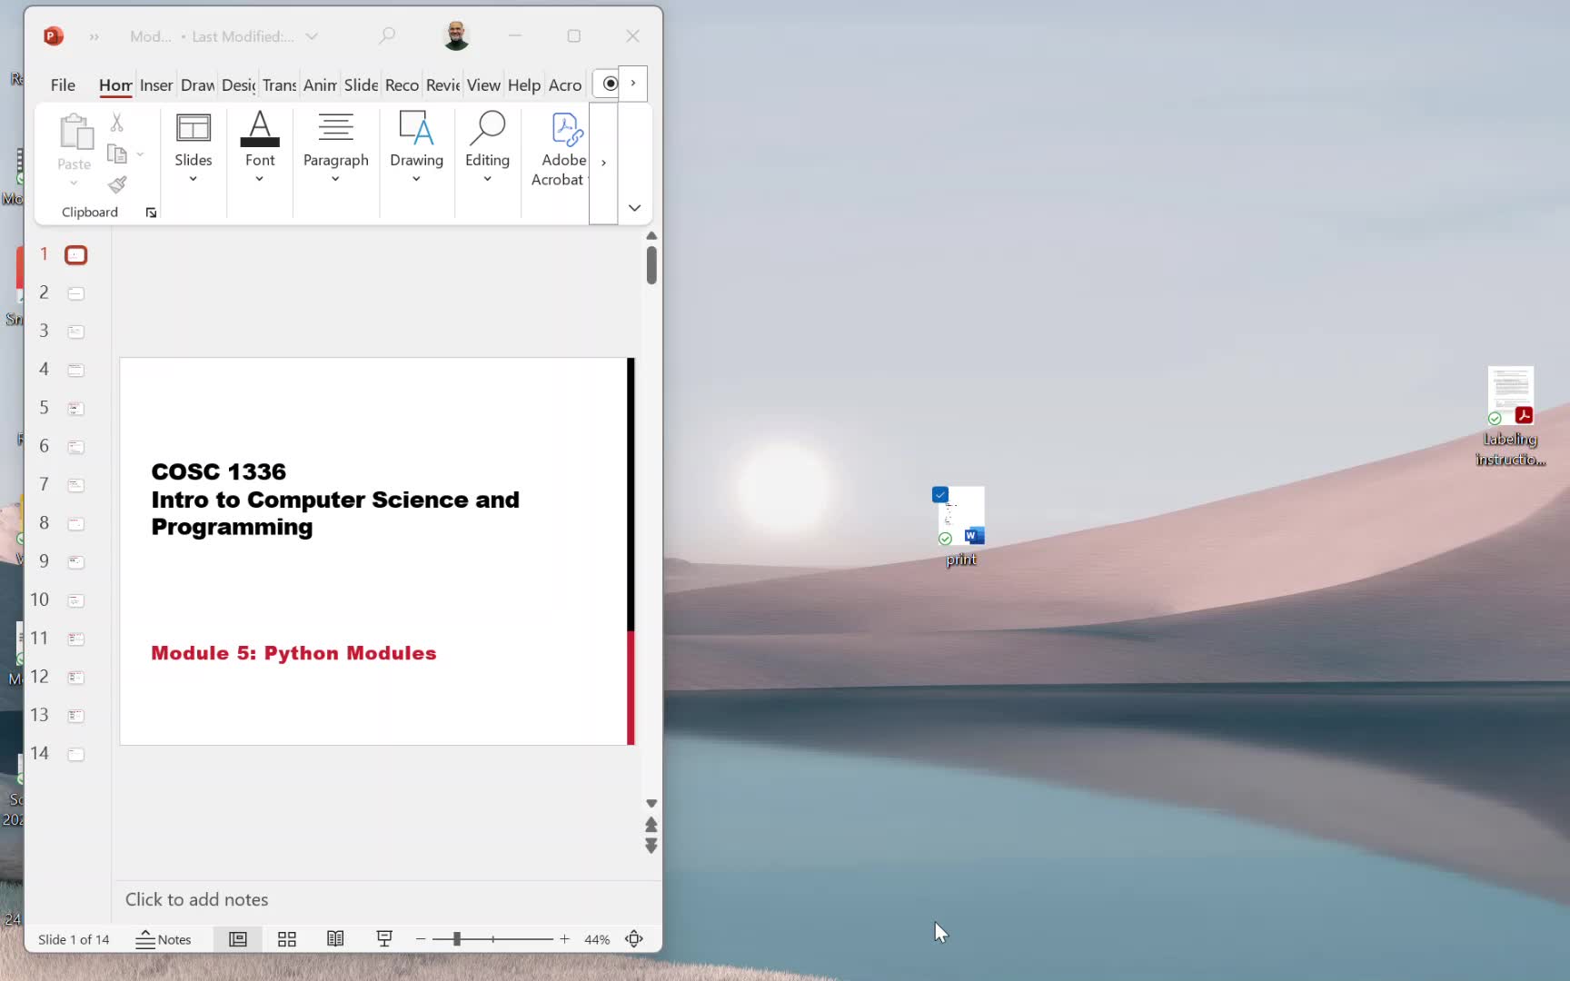Image resolution: width=1570 pixels, height=981 pixels.
Task: Switch to the View tab
Action: click(x=483, y=85)
